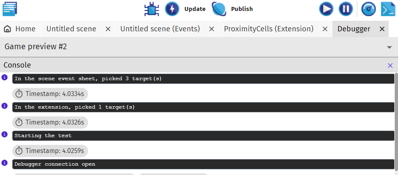Switch to Untitled scene tab
This screenshot has width=398, height=175.
point(71,29)
